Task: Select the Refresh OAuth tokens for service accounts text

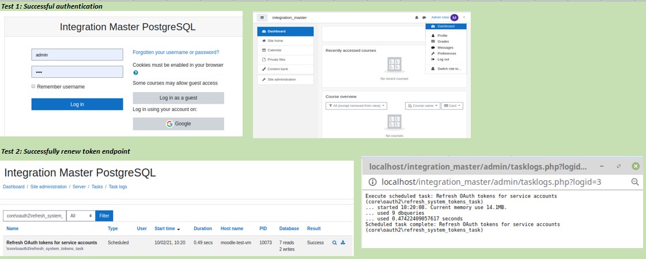Action: pyautogui.click(x=52, y=242)
